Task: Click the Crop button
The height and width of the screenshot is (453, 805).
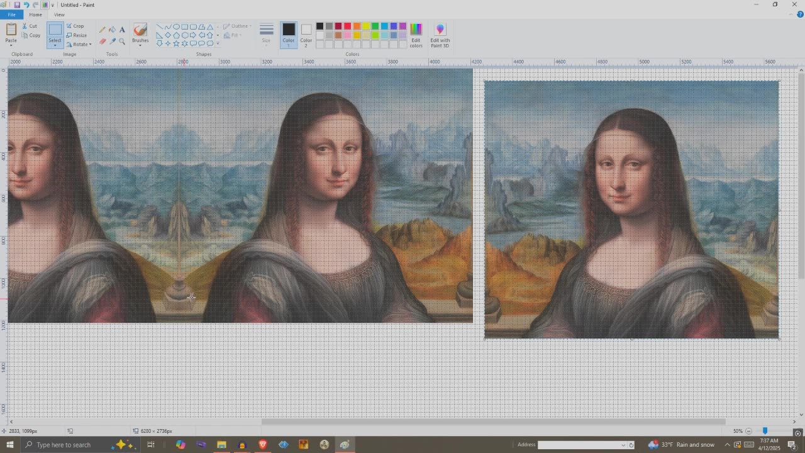Action: click(75, 26)
